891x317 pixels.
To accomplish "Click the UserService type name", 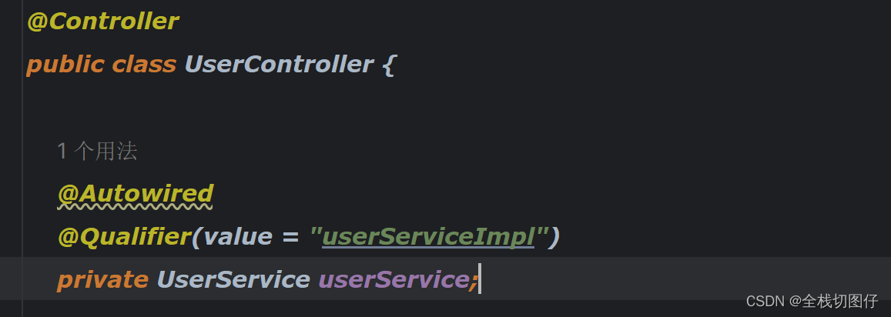I will coord(233,279).
